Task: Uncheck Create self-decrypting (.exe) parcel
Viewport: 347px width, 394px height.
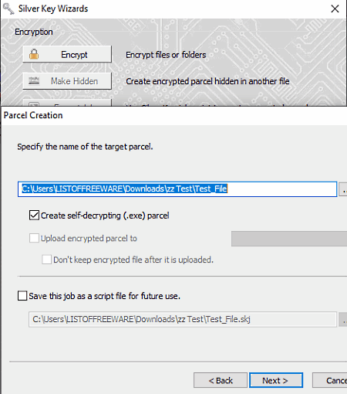Action: (x=34, y=216)
